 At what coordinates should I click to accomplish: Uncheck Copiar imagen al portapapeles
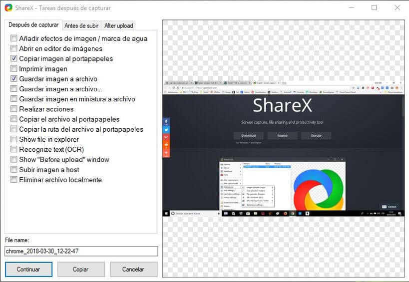pos(14,58)
